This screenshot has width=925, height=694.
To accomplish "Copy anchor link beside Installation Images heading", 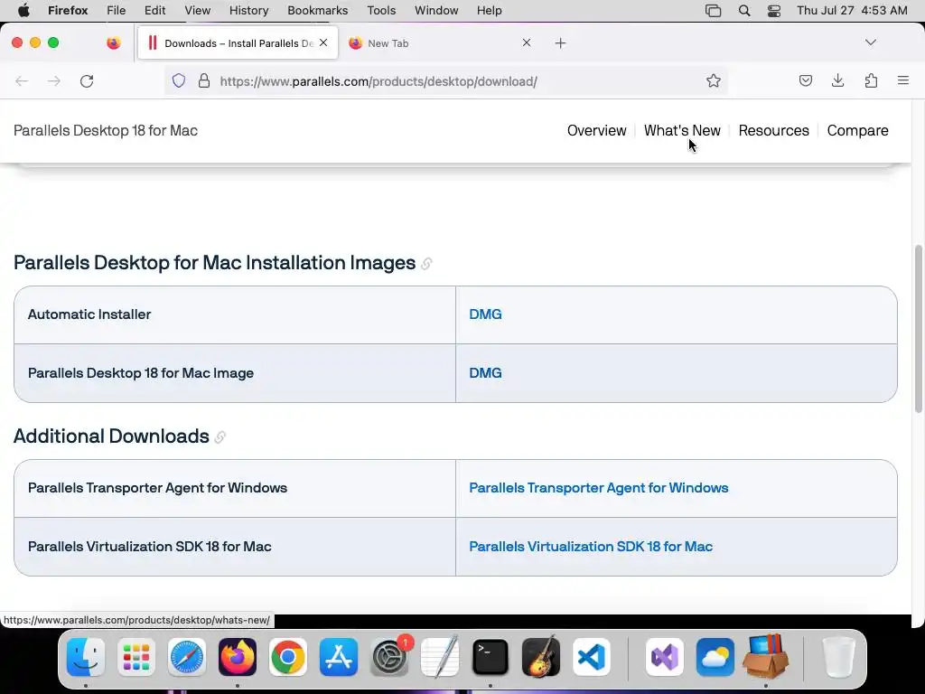I will click(x=426, y=264).
